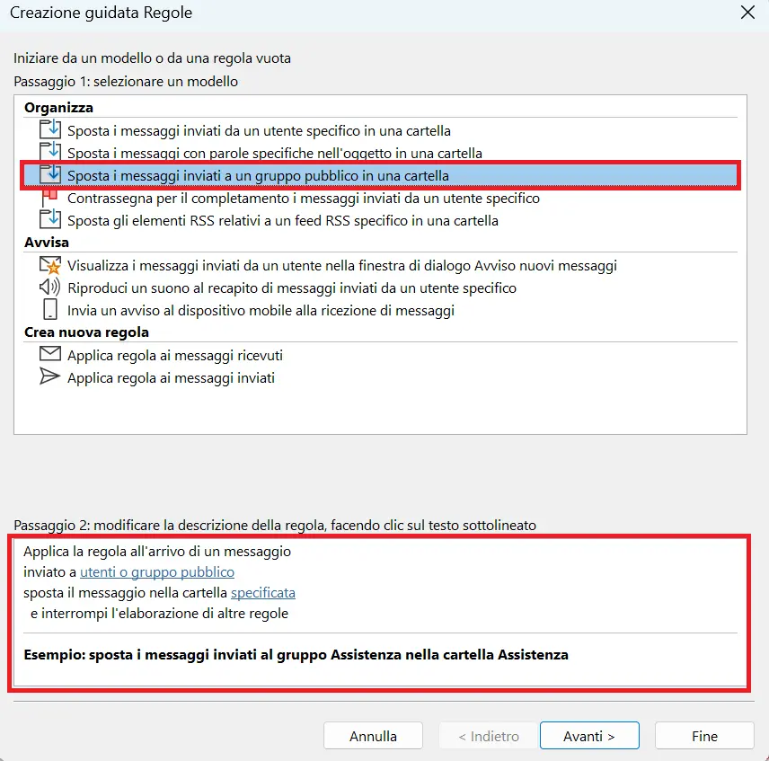Click the disabled '< Indietro' button
This screenshot has width=769, height=761.
tap(488, 735)
